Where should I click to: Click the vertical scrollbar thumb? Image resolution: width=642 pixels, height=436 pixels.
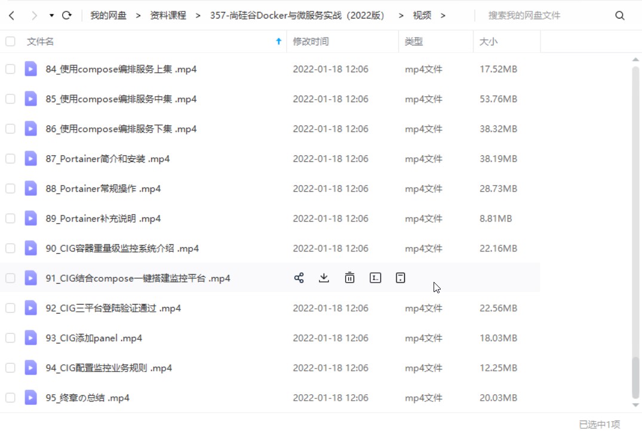point(635,377)
